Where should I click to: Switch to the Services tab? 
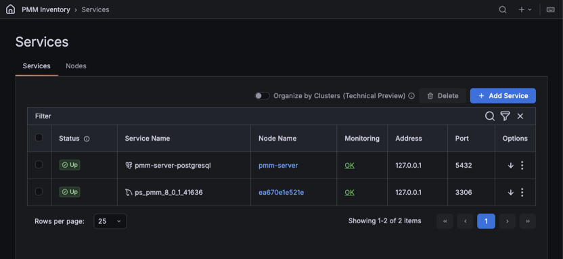point(37,66)
